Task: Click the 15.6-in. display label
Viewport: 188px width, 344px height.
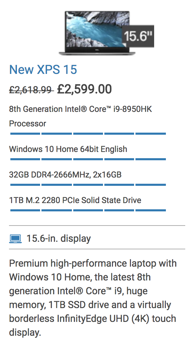Action: [59, 238]
